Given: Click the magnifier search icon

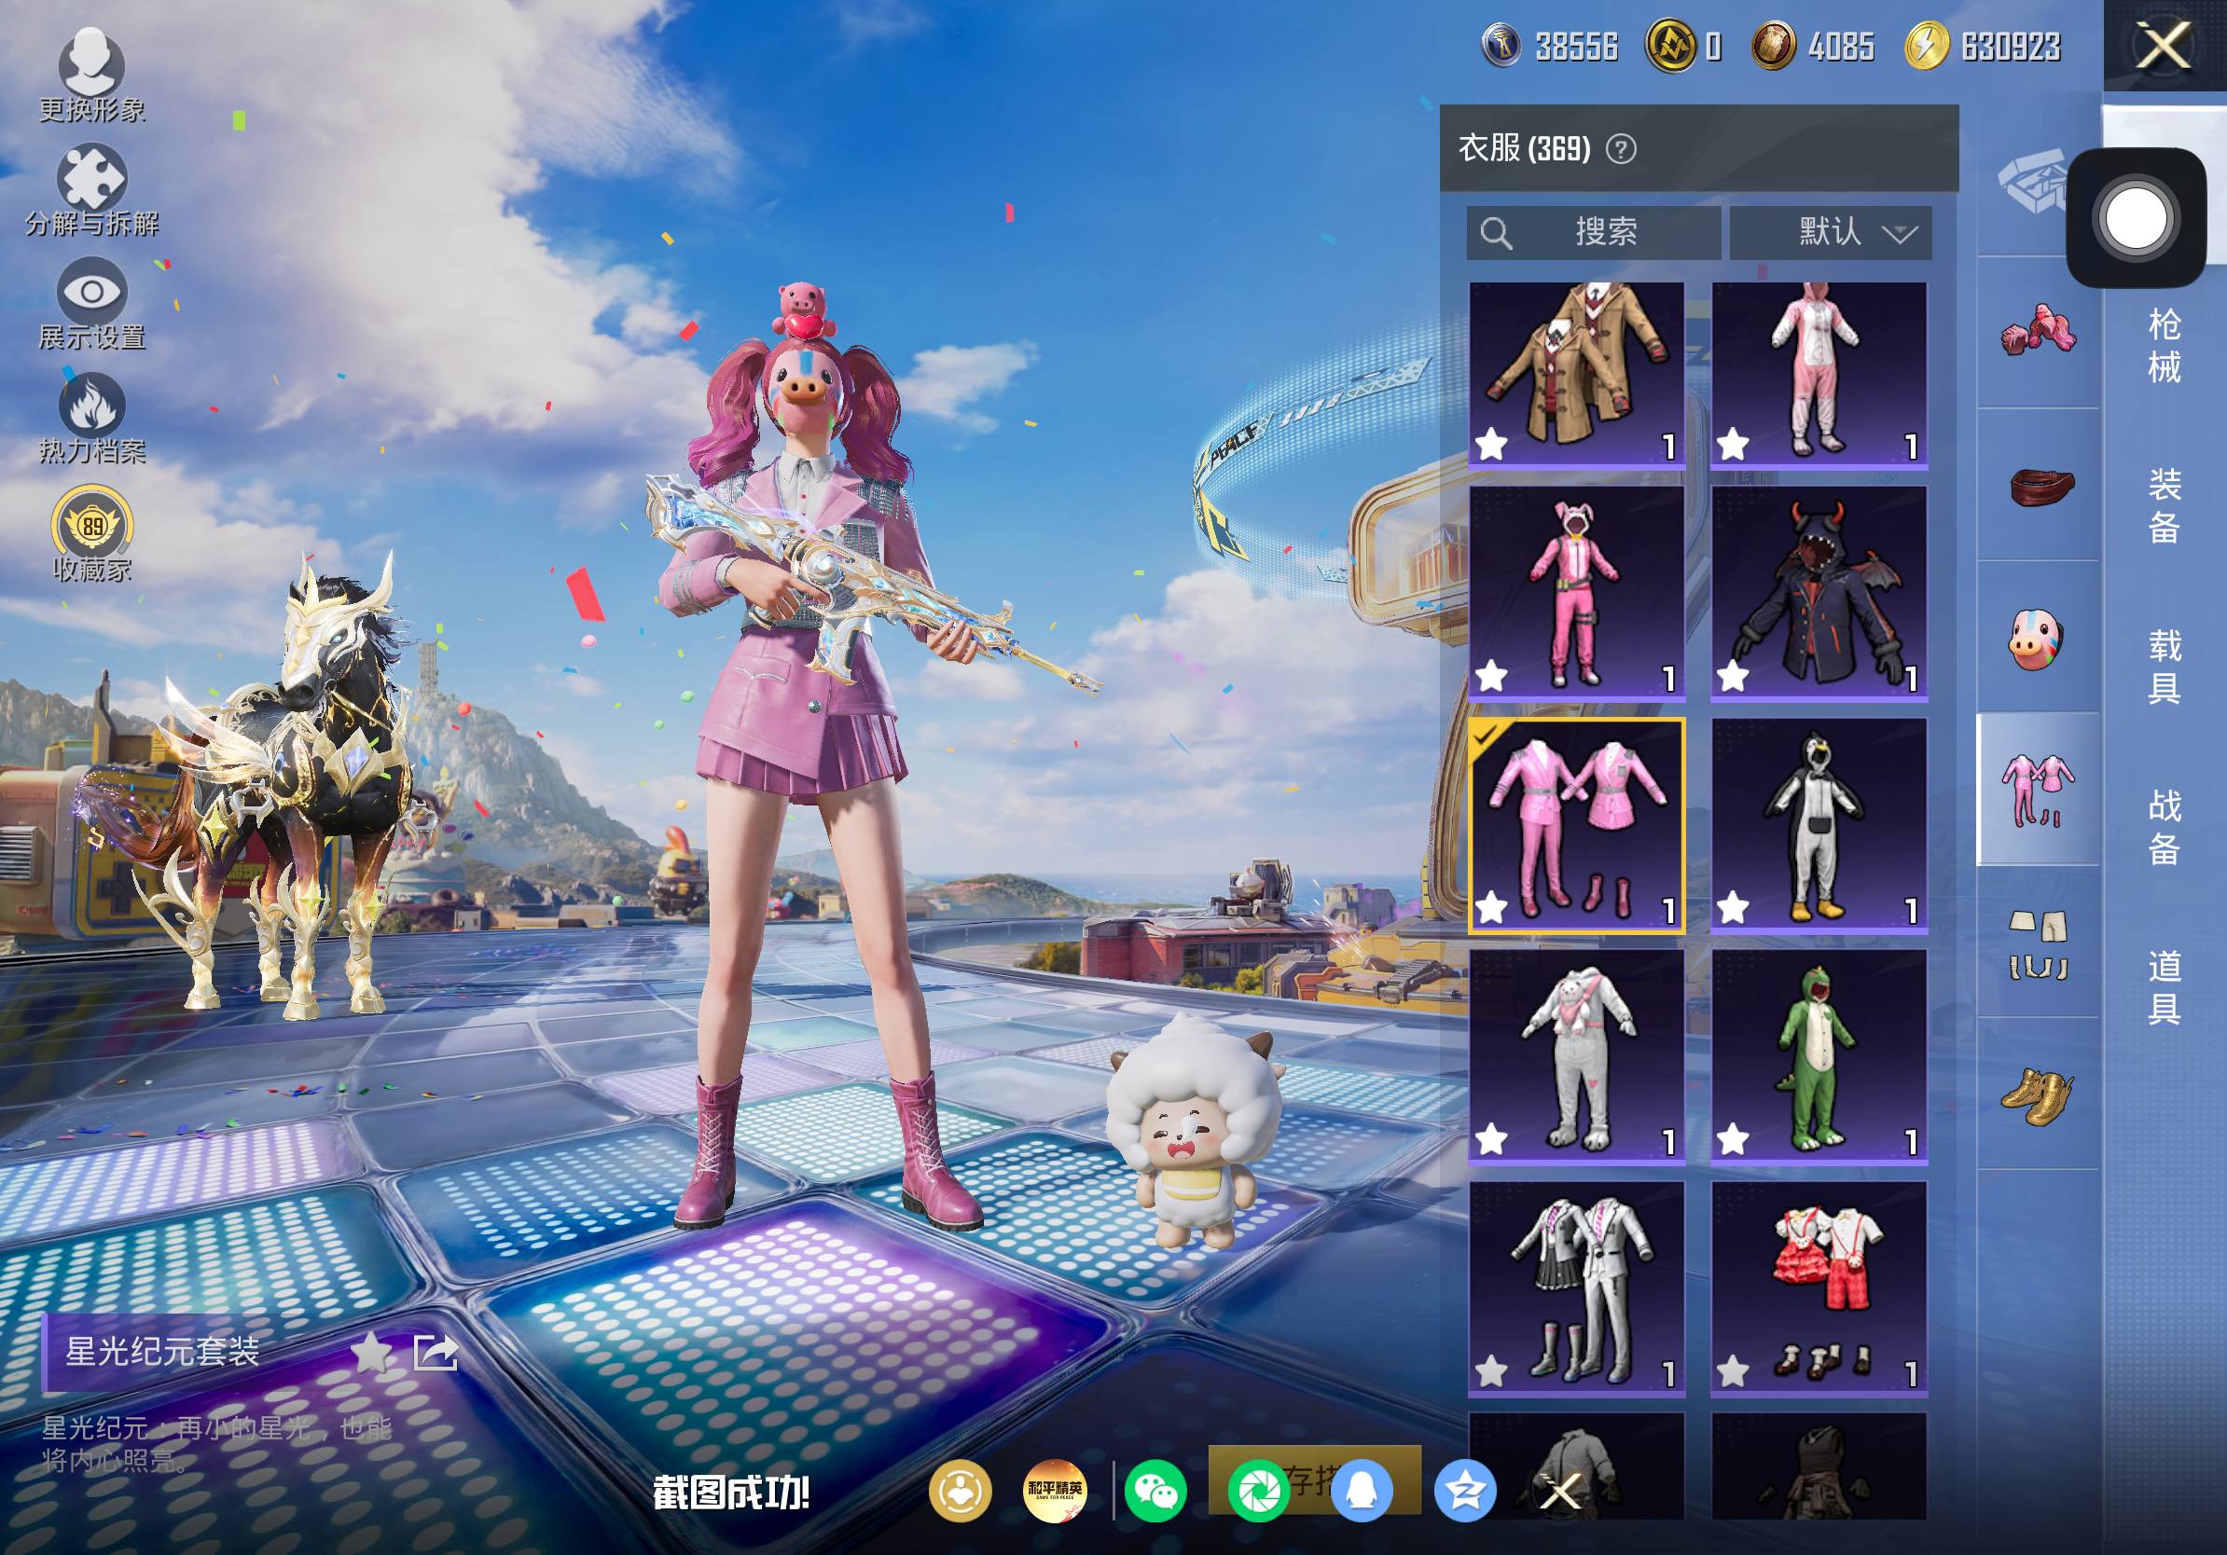Looking at the screenshot, I should [x=1496, y=233].
